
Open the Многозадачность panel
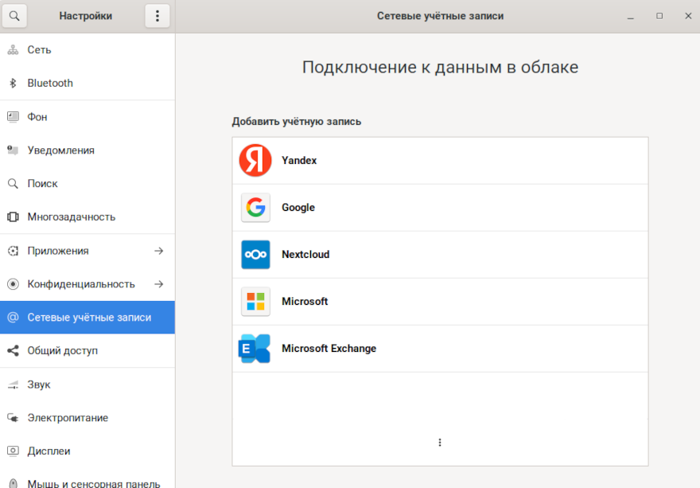(71, 217)
